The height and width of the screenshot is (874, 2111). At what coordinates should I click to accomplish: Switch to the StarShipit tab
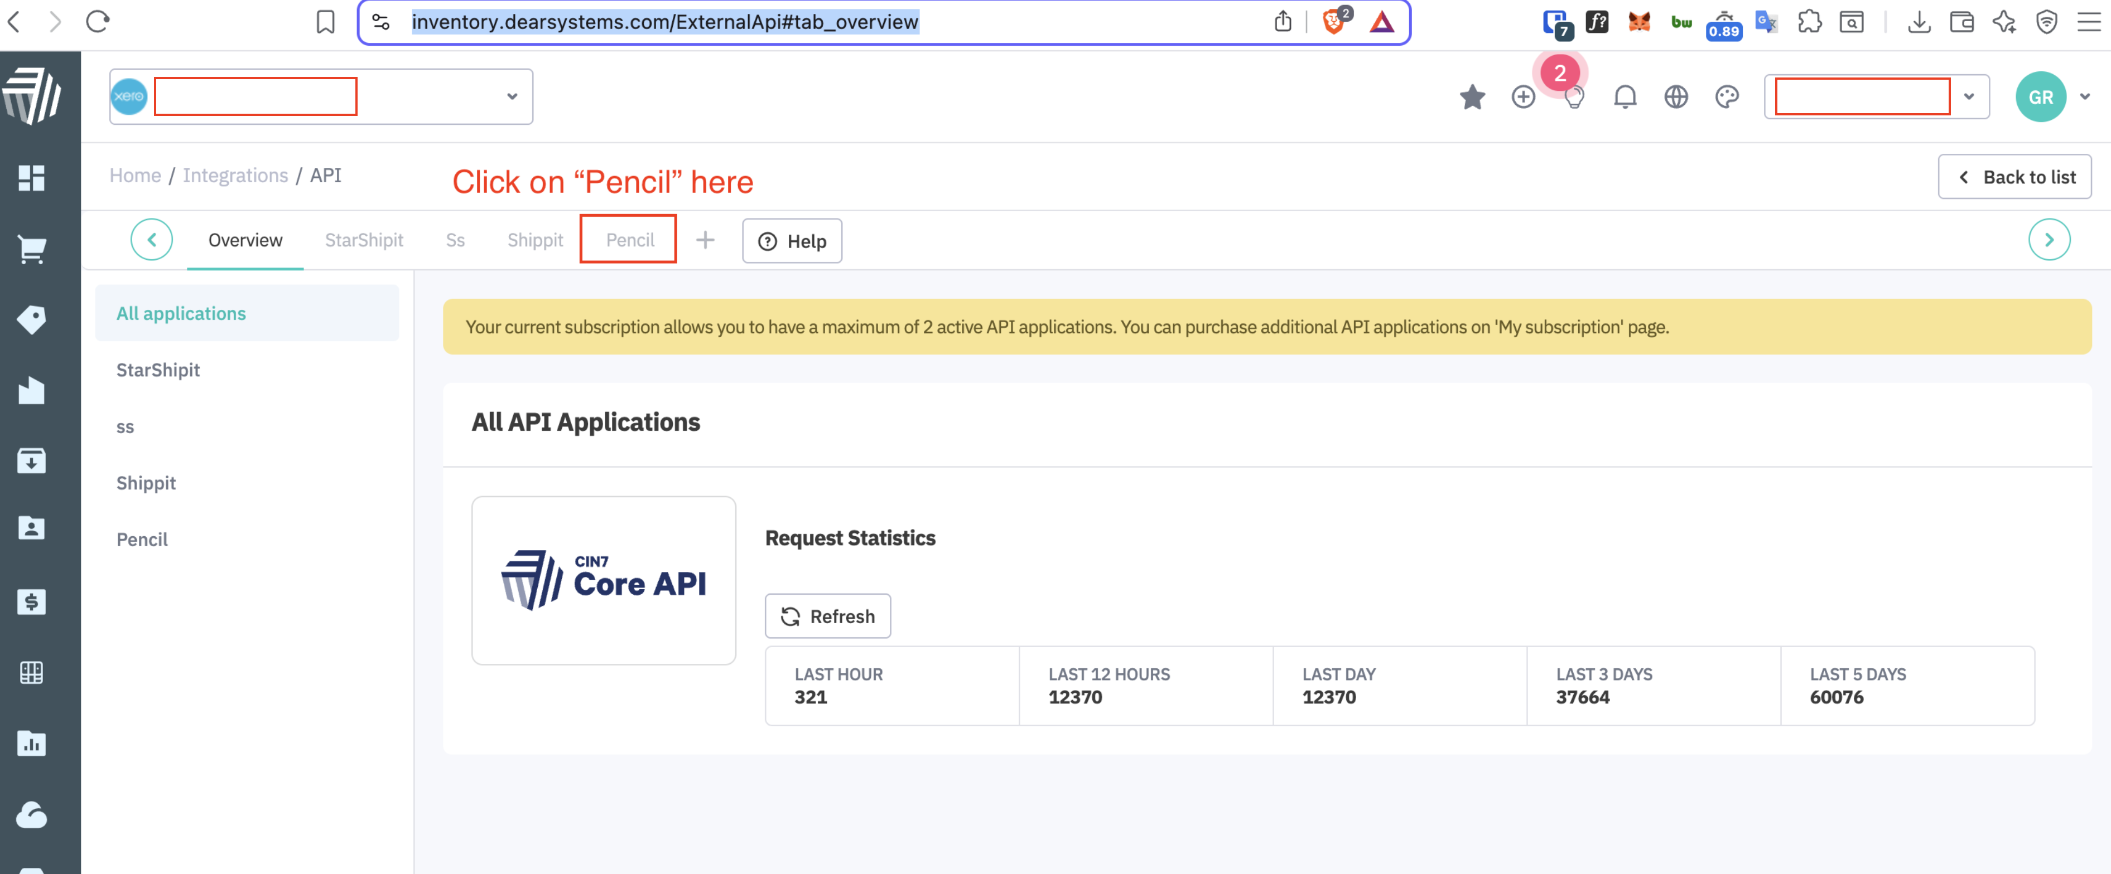pyautogui.click(x=364, y=240)
